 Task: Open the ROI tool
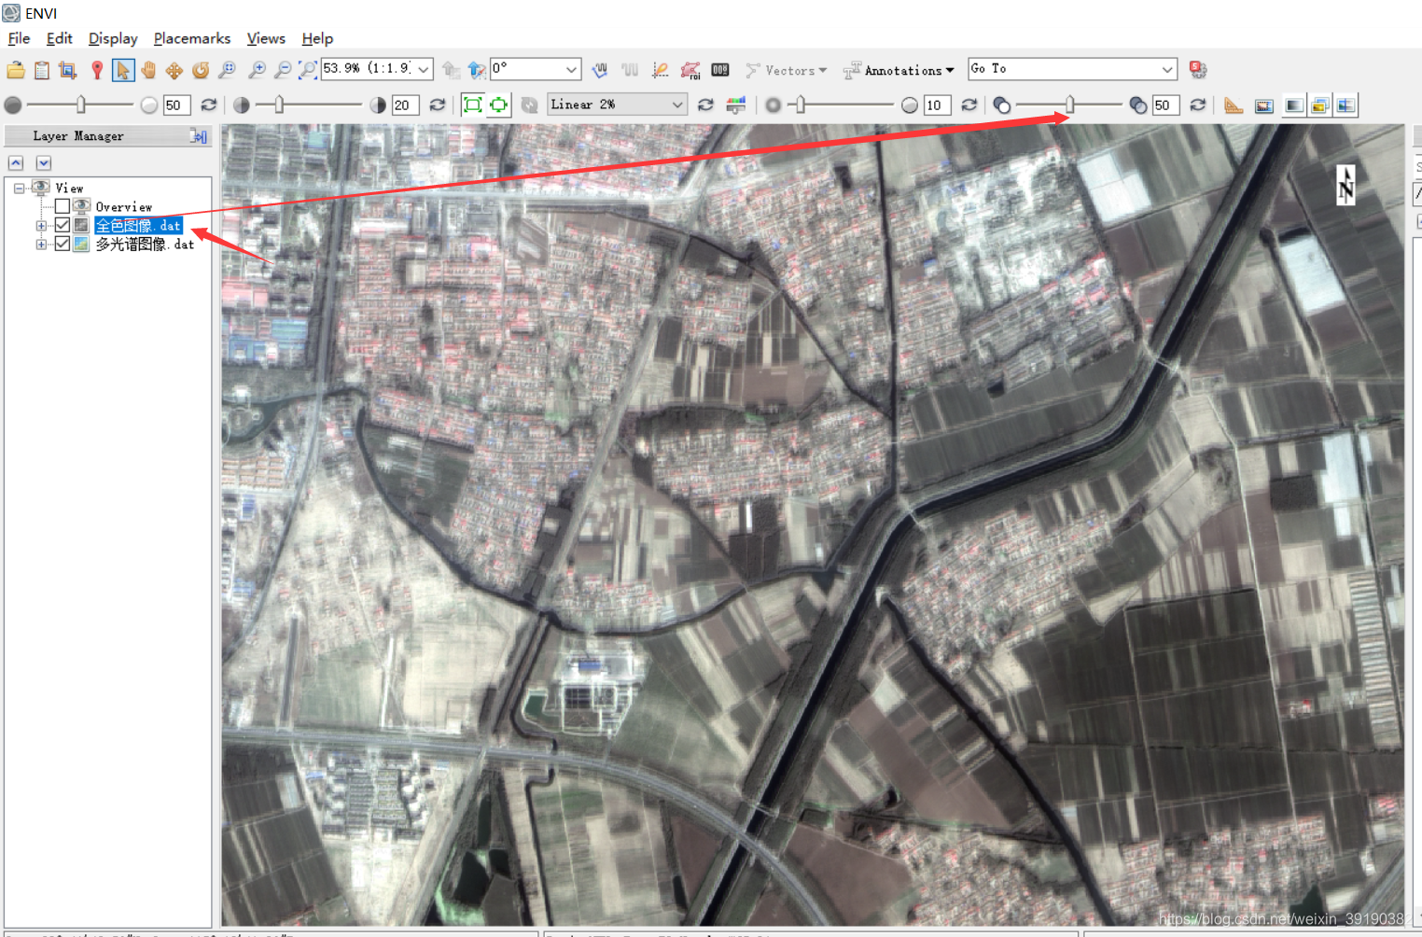[x=690, y=70]
